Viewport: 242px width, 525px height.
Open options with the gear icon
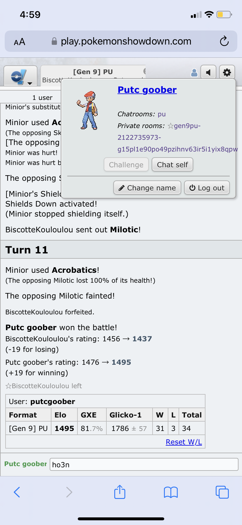[227, 72]
